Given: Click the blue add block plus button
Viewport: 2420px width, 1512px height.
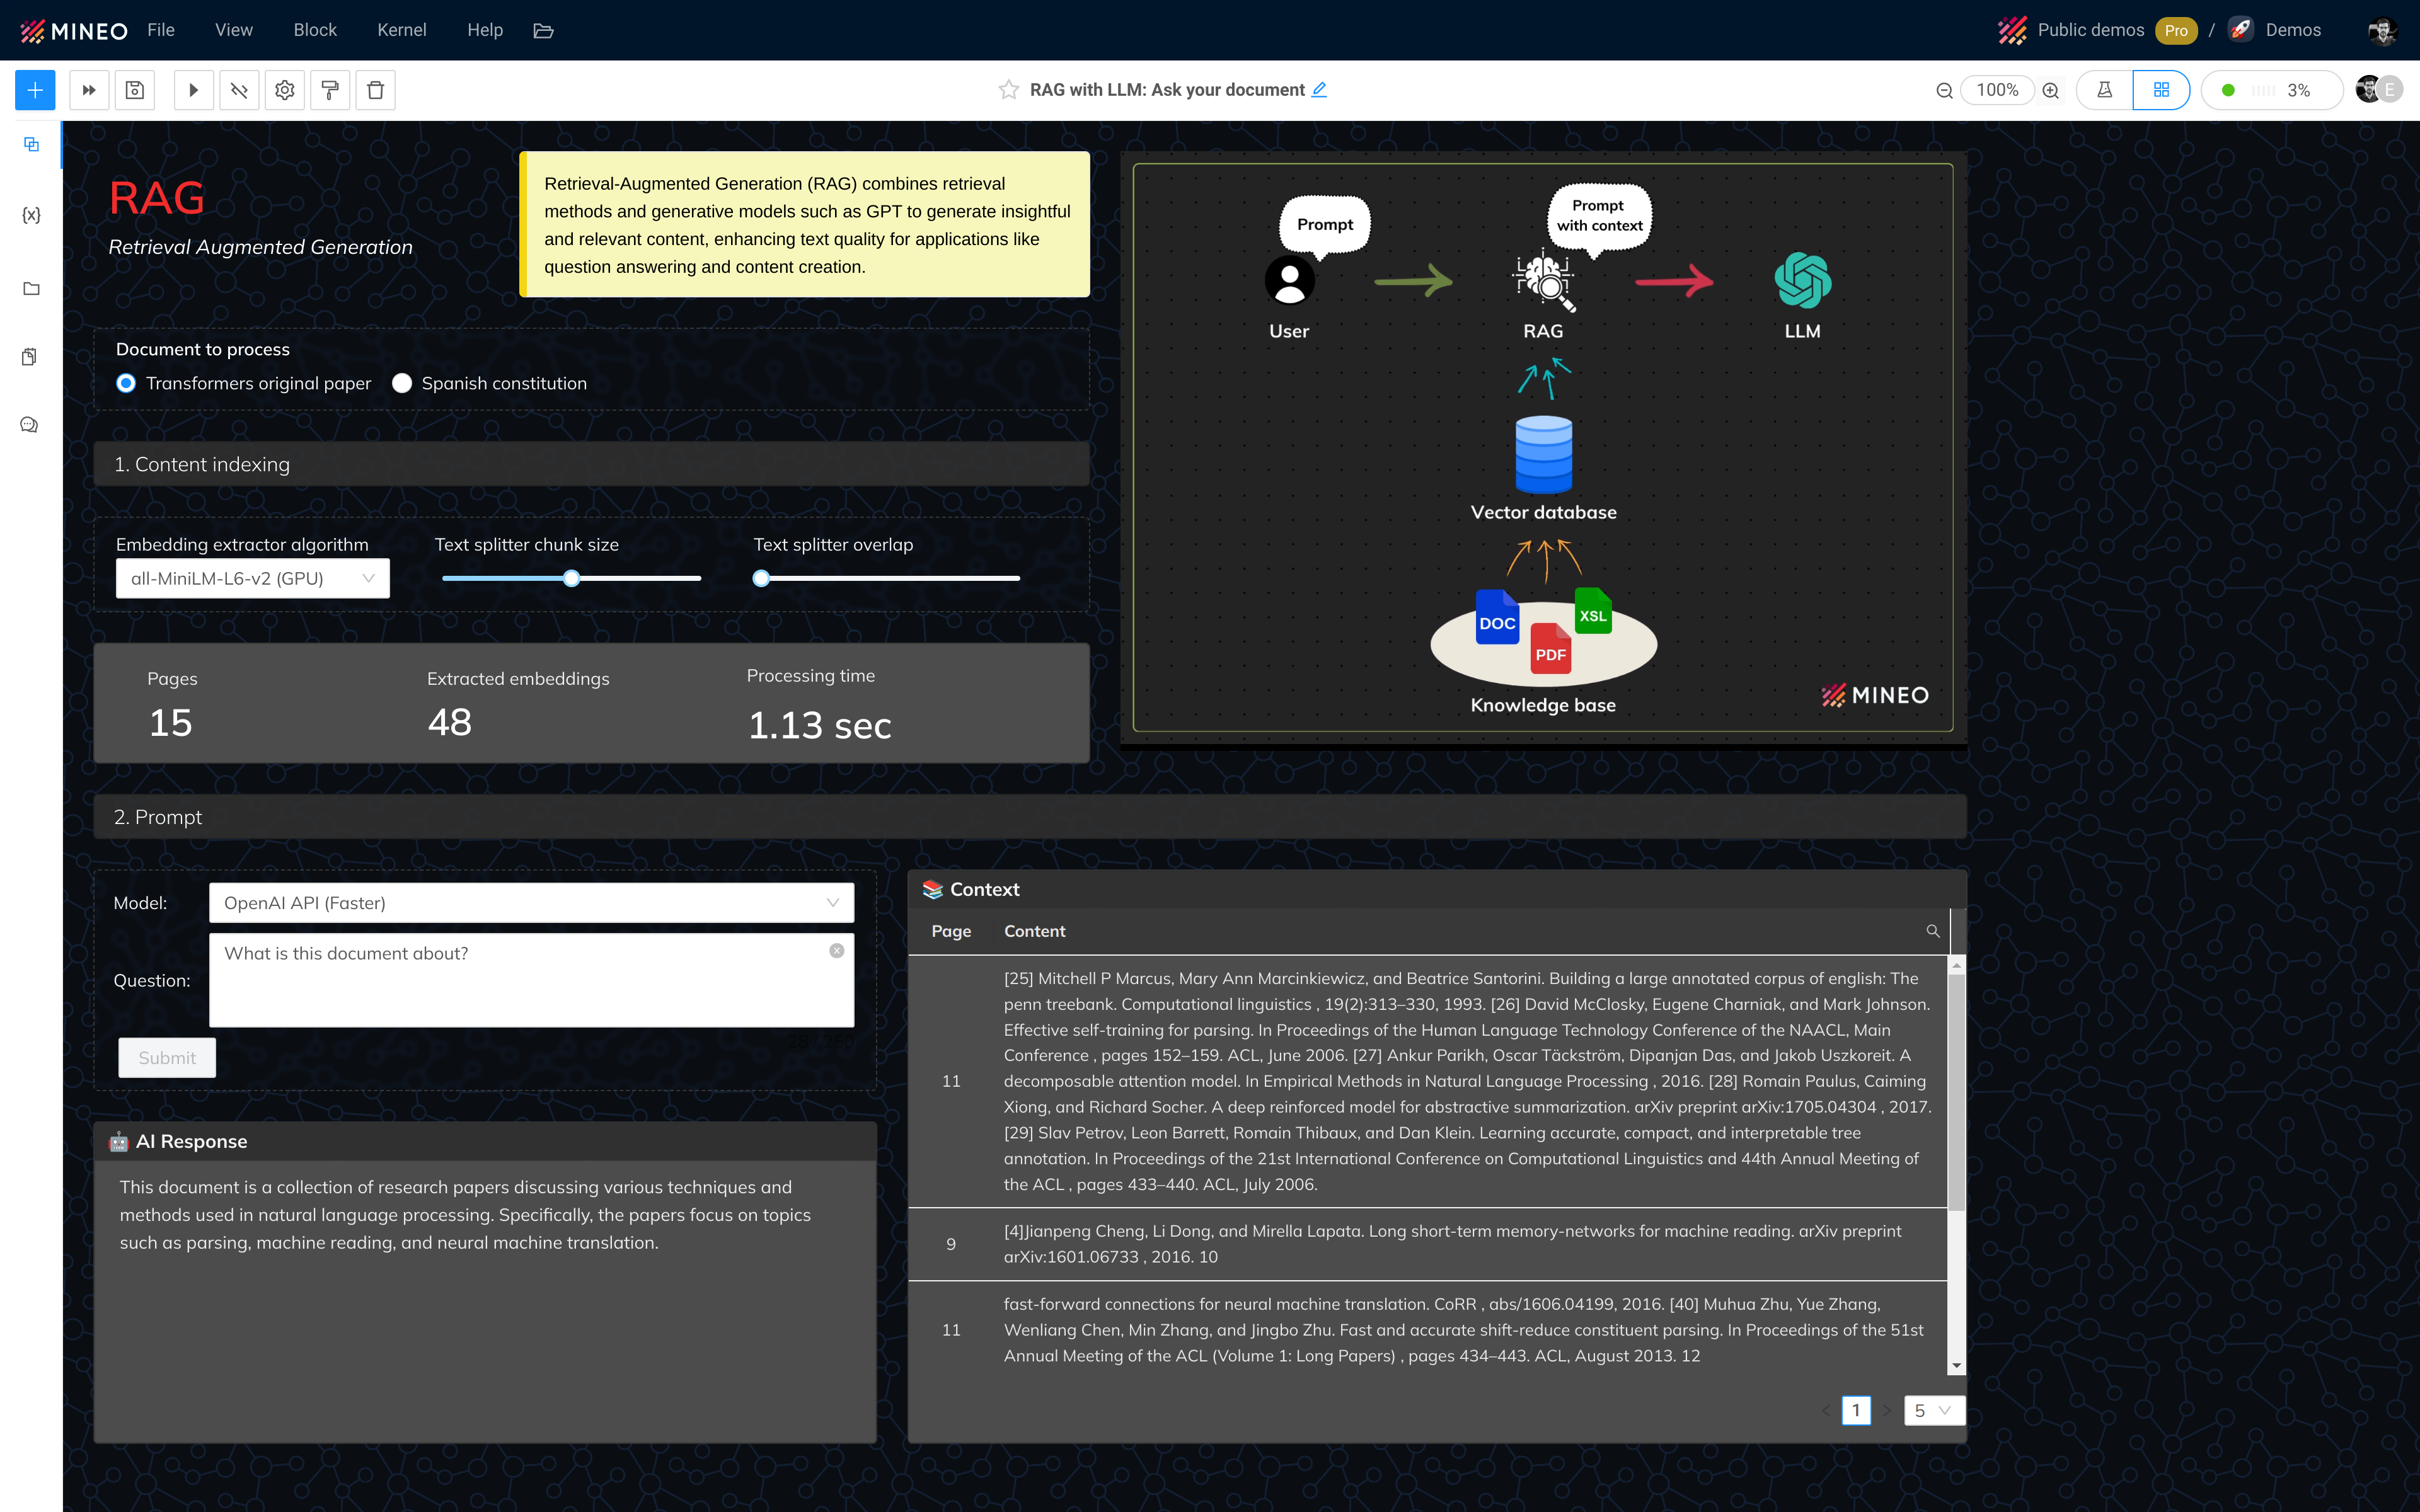Looking at the screenshot, I should click(x=35, y=90).
